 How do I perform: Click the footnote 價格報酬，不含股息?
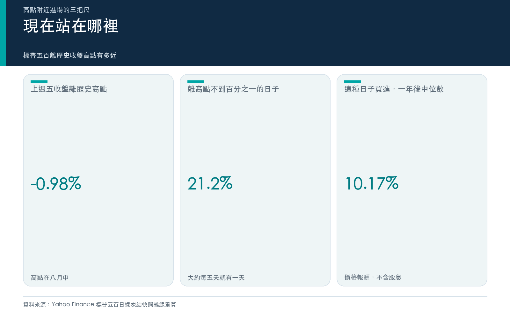point(373,277)
